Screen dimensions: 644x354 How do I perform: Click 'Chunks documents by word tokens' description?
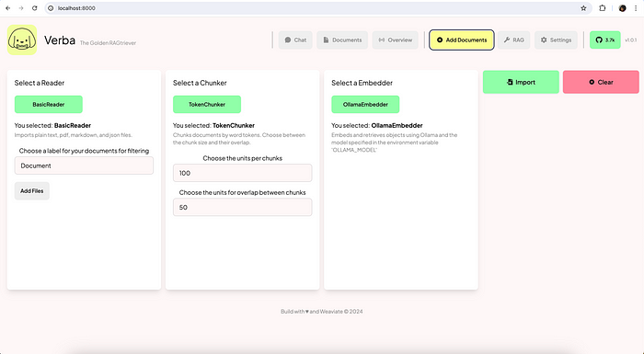click(239, 139)
